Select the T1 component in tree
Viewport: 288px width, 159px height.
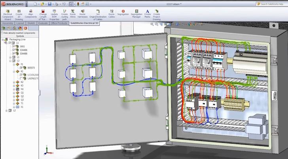click(x=22, y=103)
